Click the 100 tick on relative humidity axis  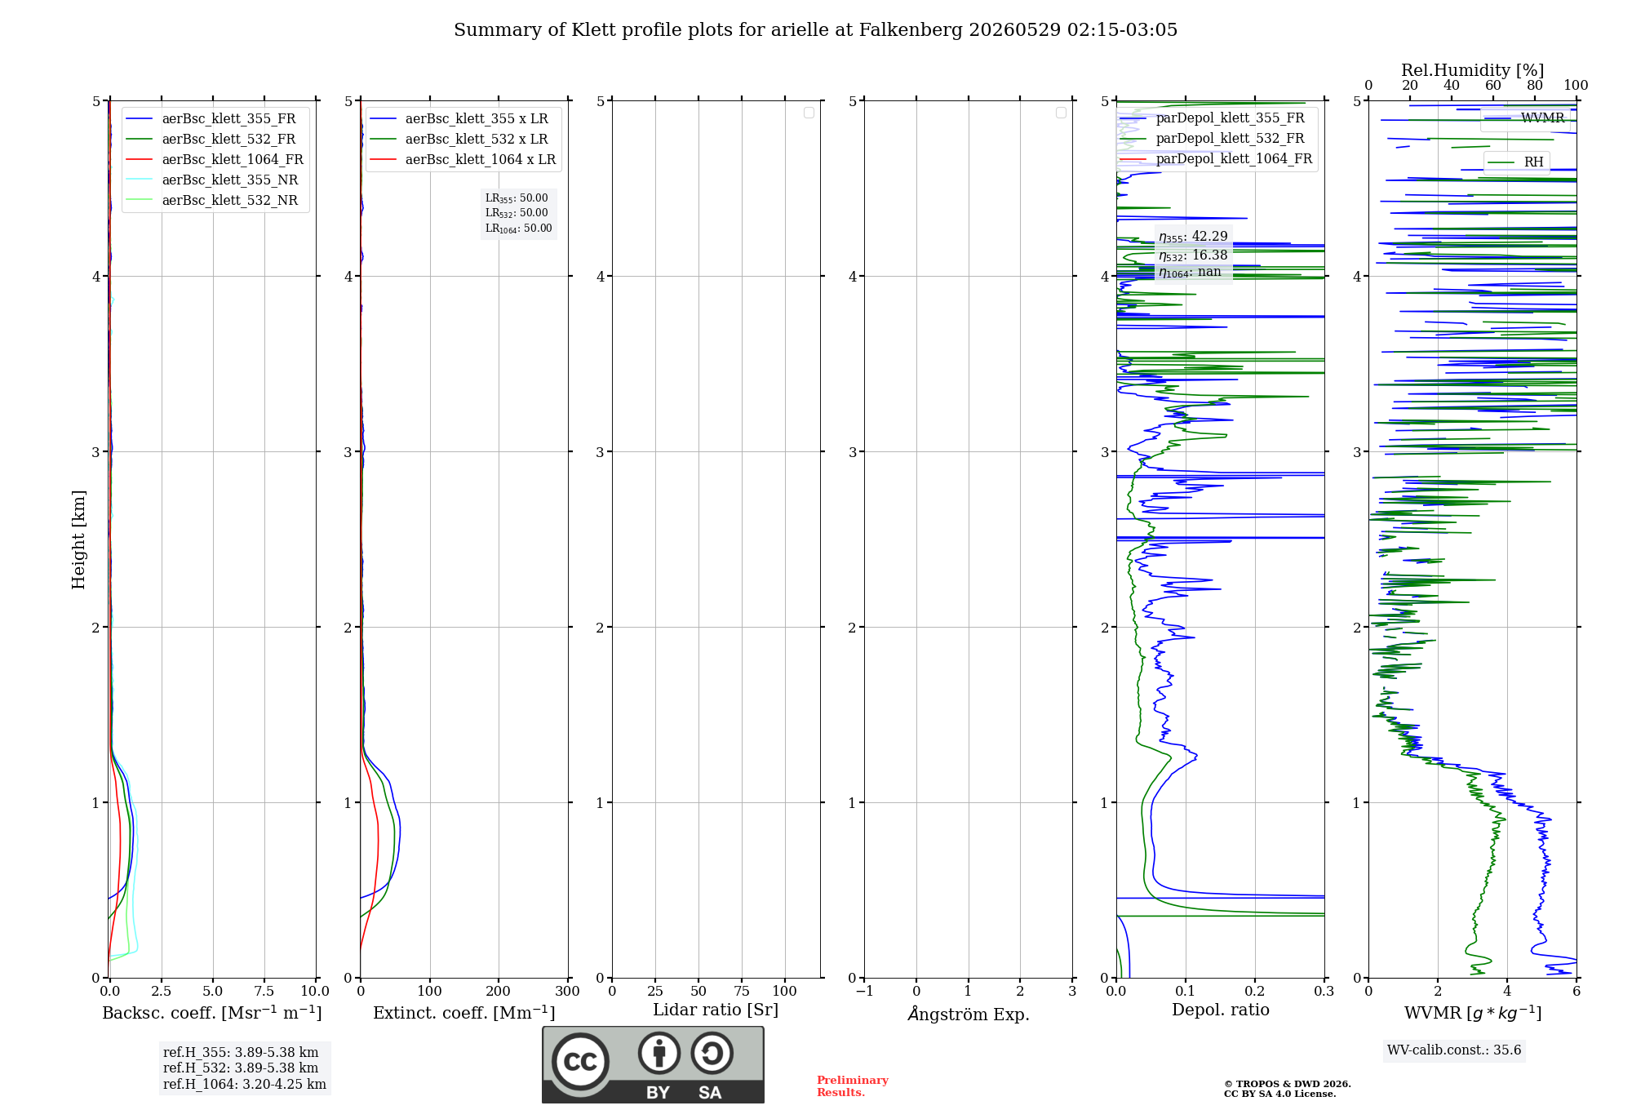(x=1576, y=86)
